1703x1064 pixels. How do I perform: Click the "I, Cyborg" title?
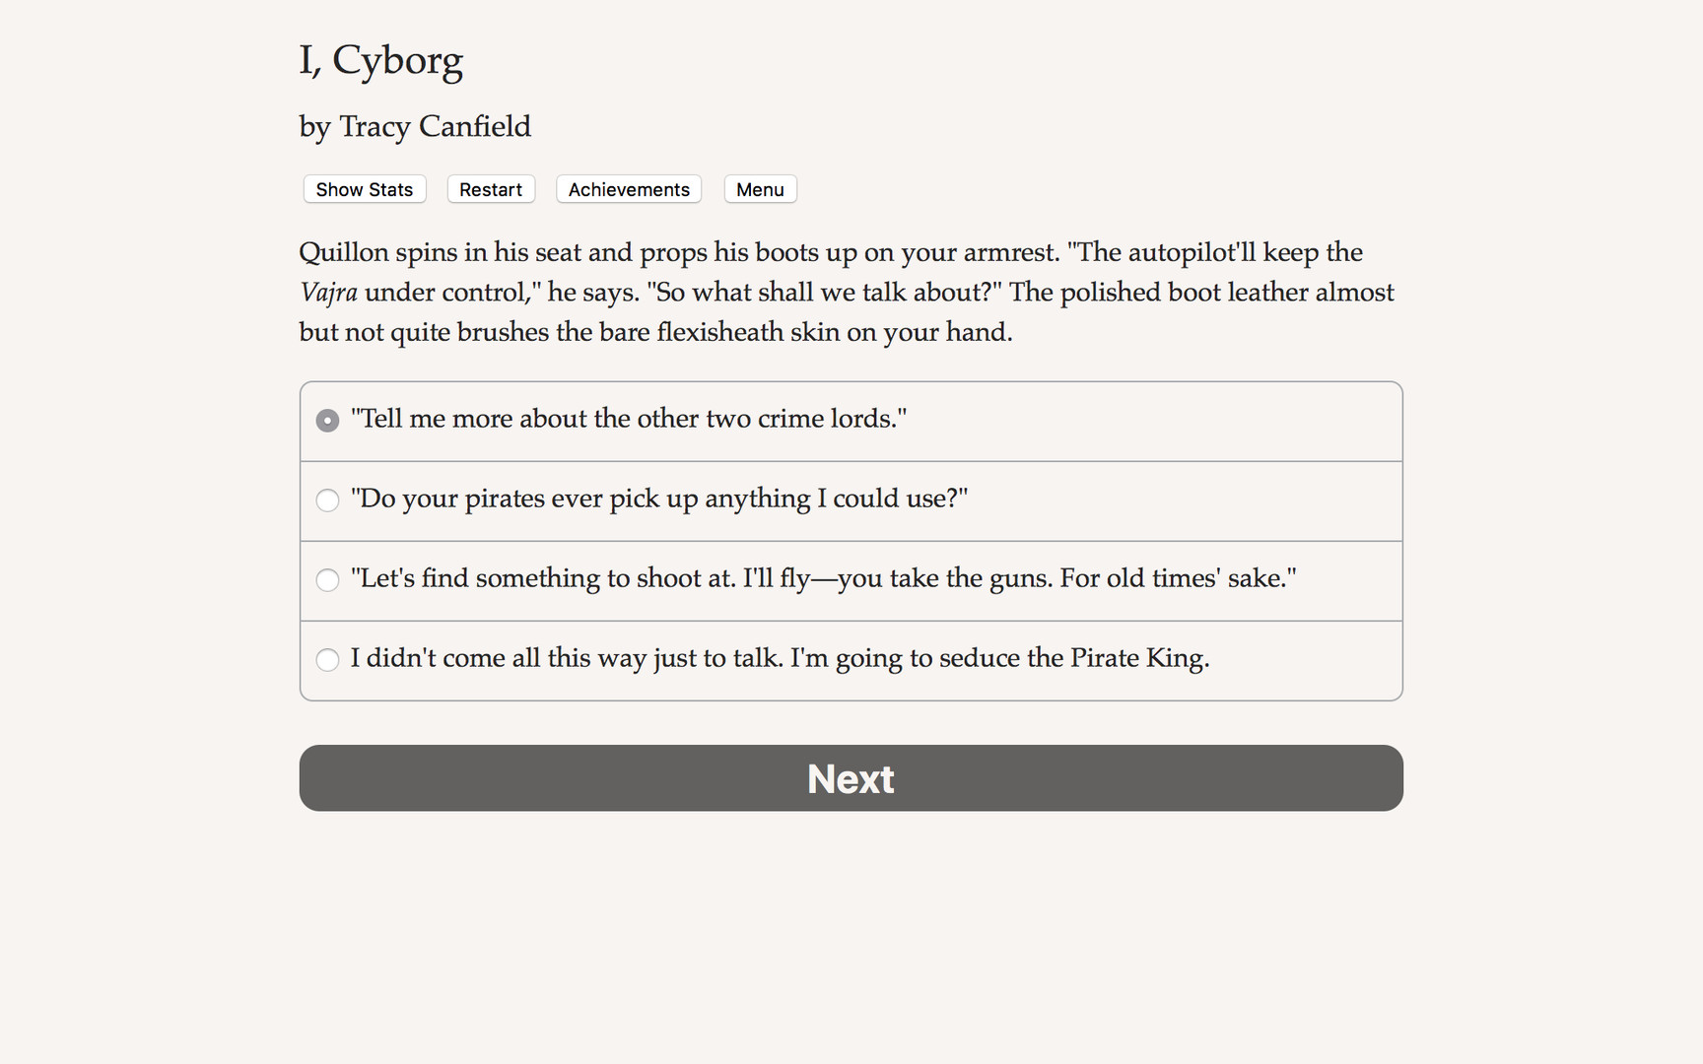380,60
